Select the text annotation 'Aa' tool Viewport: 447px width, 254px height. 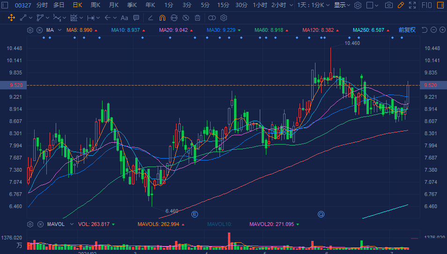point(124,18)
